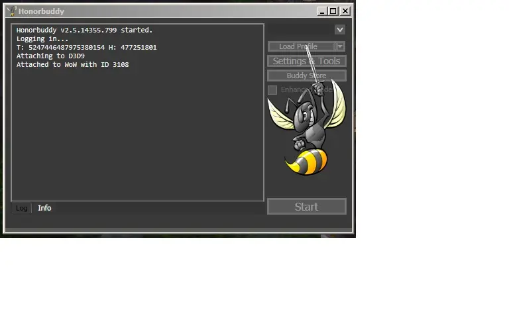Viewport: 509px width, 318px height.
Task: Close the Honorbuddy window
Action: (x=345, y=11)
